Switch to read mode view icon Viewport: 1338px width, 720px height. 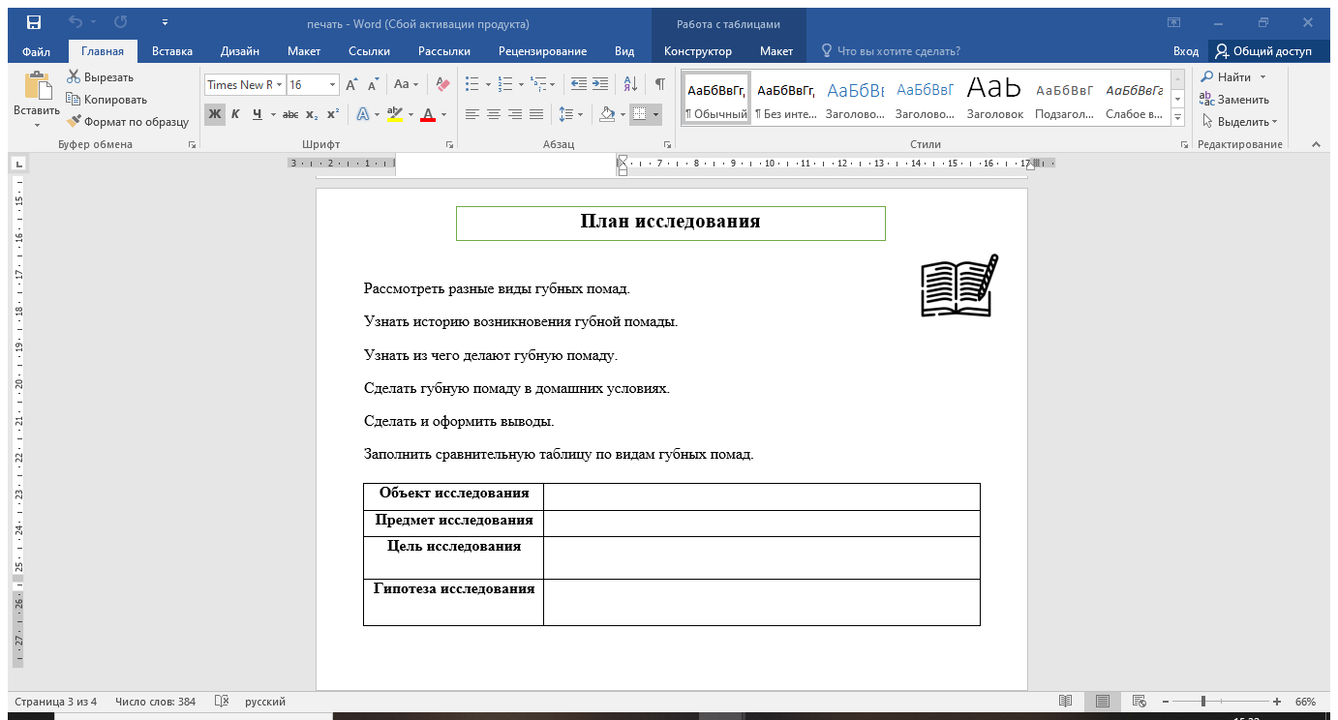click(x=1065, y=702)
